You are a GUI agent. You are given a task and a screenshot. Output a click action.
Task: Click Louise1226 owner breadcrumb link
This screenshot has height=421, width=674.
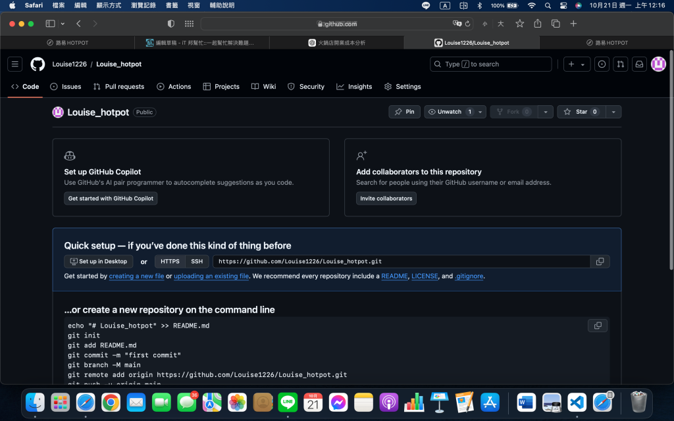(x=69, y=64)
